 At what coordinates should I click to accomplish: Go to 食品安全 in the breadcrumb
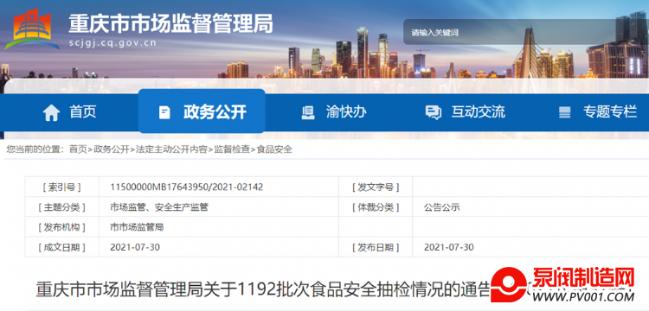(274, 149)
